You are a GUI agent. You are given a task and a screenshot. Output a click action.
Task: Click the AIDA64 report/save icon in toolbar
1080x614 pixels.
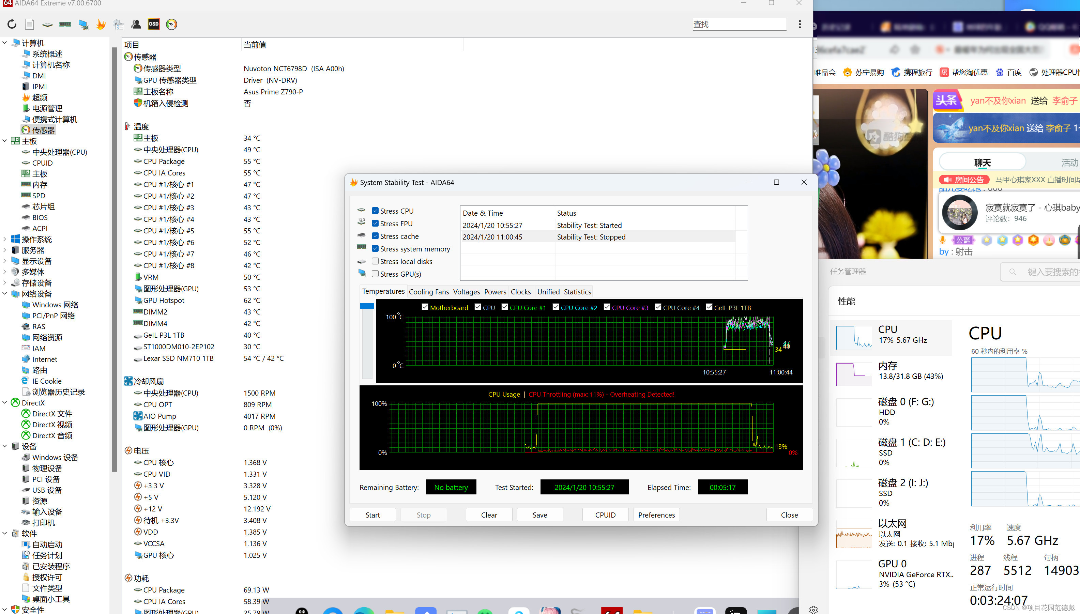29,25
